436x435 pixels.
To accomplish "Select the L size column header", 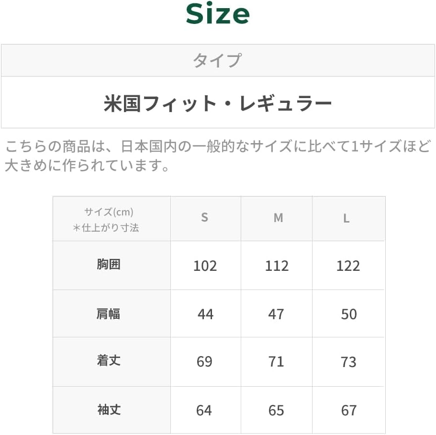I will (x=347, y=219).
